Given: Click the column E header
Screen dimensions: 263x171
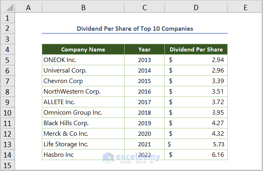Looking at the screenshot, I should (245, 7).
